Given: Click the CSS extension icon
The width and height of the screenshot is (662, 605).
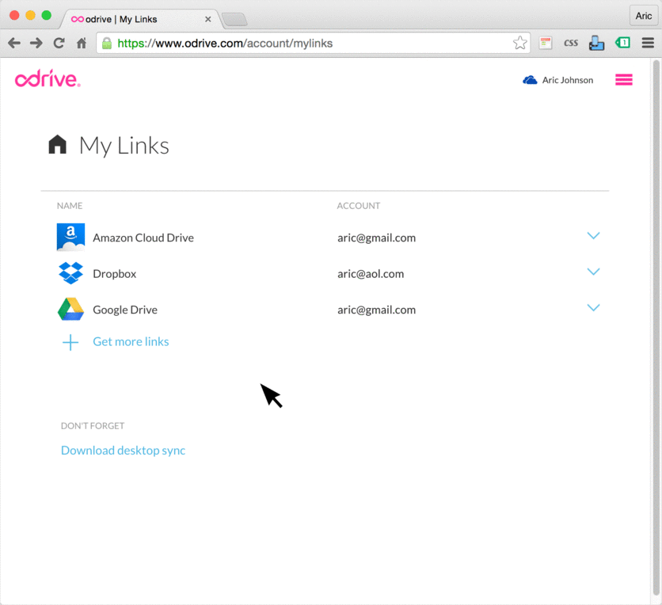Looking at the screenshot, I should click(x=571, y=43).
